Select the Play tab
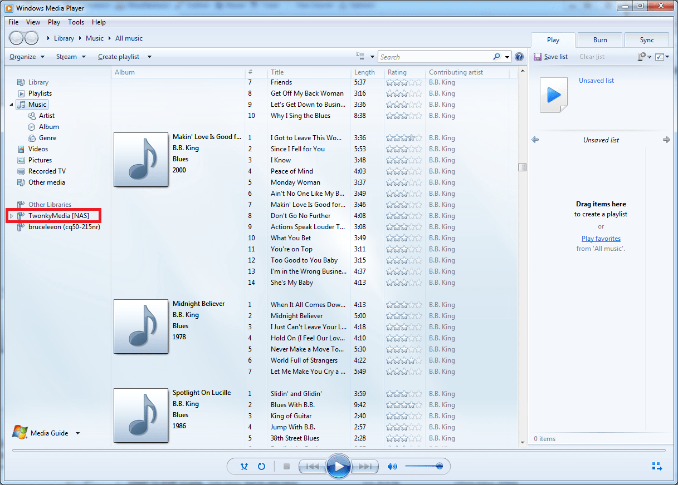Screen dimensions: 678x485 point(553,40)
